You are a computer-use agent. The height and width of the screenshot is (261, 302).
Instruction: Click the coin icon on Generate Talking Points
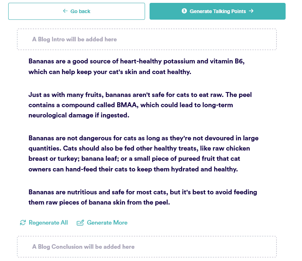[x=184, y=11]
